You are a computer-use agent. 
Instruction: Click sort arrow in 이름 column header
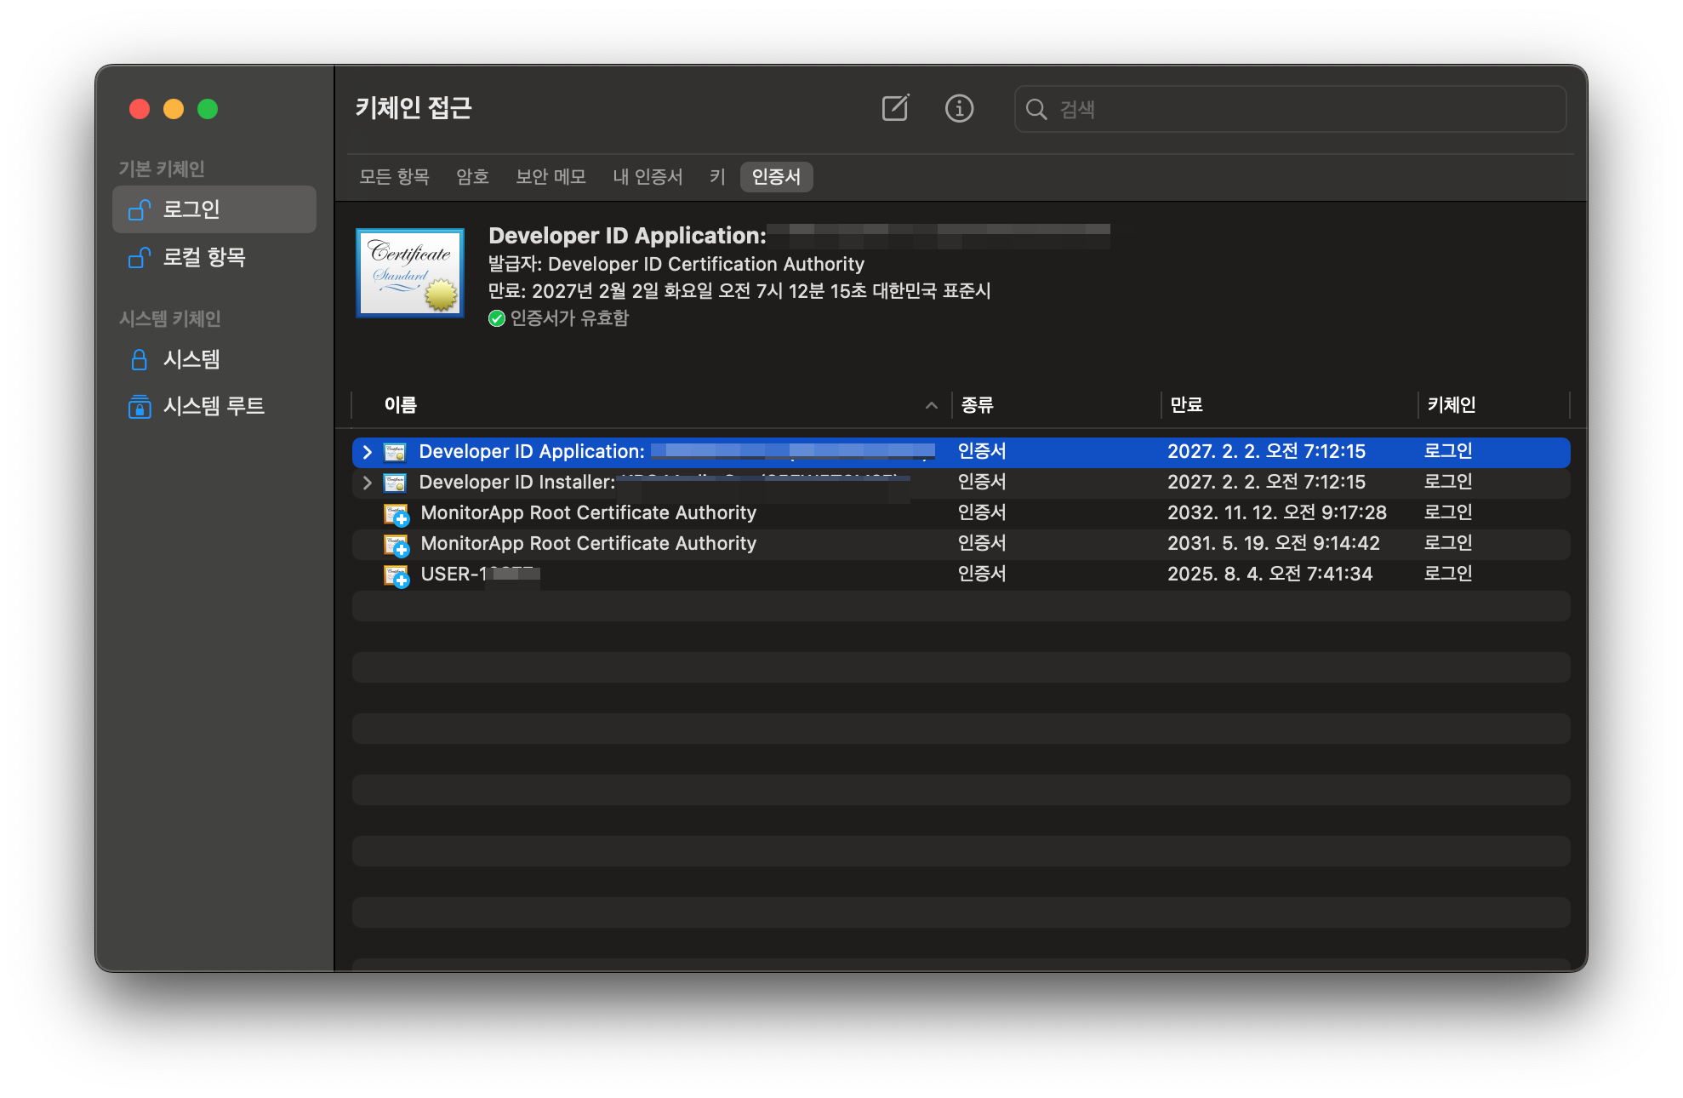(931, 405)
